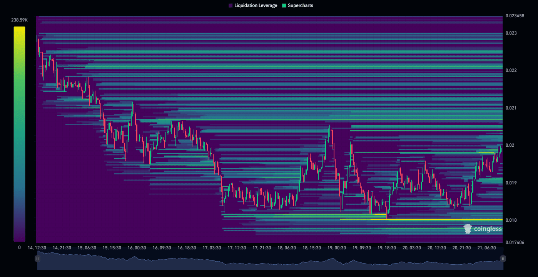Click the right handle of time range slider
538x277 pixels.
click(x=503, y=259)
